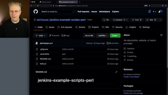Edit README with the pencil icon
Screen dimensions: 168x95
pos(116,72)
